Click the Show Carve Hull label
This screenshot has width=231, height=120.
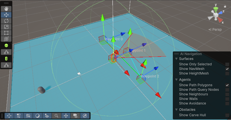pos(192,115)
